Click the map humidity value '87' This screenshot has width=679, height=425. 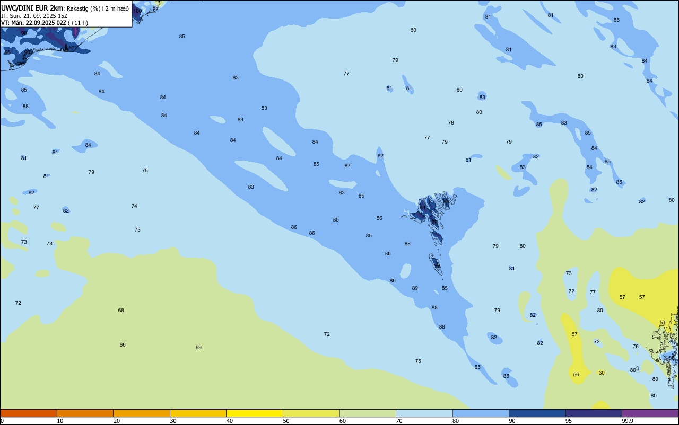pos(347,166)
